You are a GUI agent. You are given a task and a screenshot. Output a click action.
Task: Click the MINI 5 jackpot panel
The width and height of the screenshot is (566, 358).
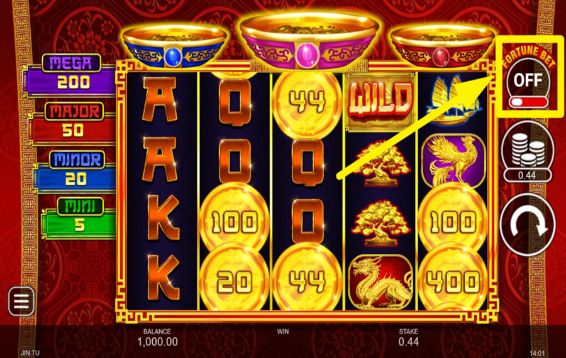[79, 219]
